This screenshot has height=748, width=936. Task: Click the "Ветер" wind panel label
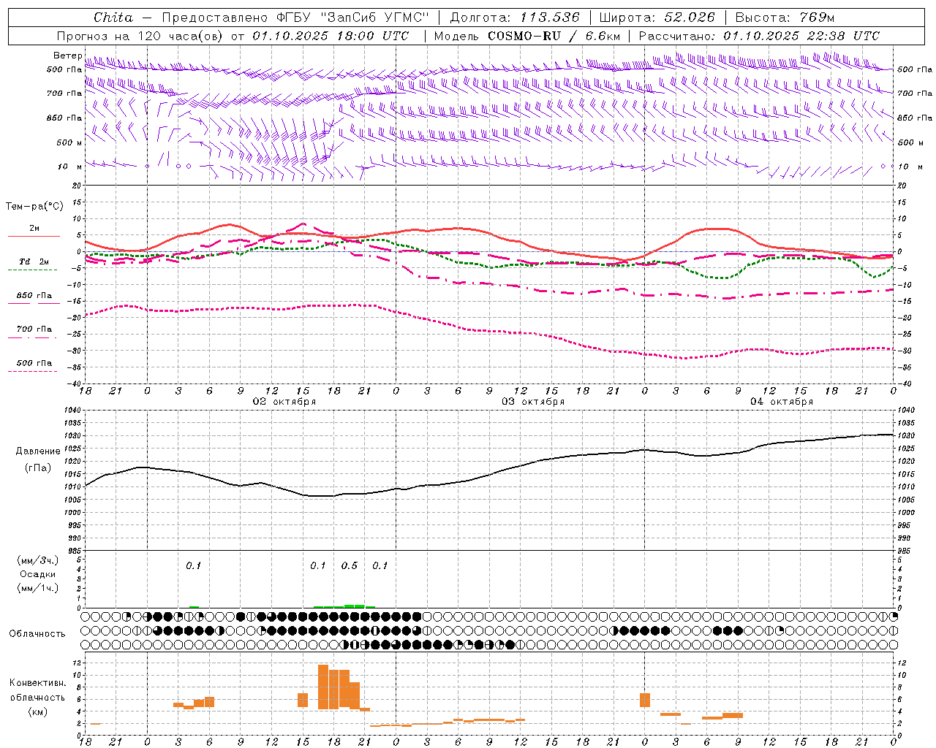(x=67, y=56)
